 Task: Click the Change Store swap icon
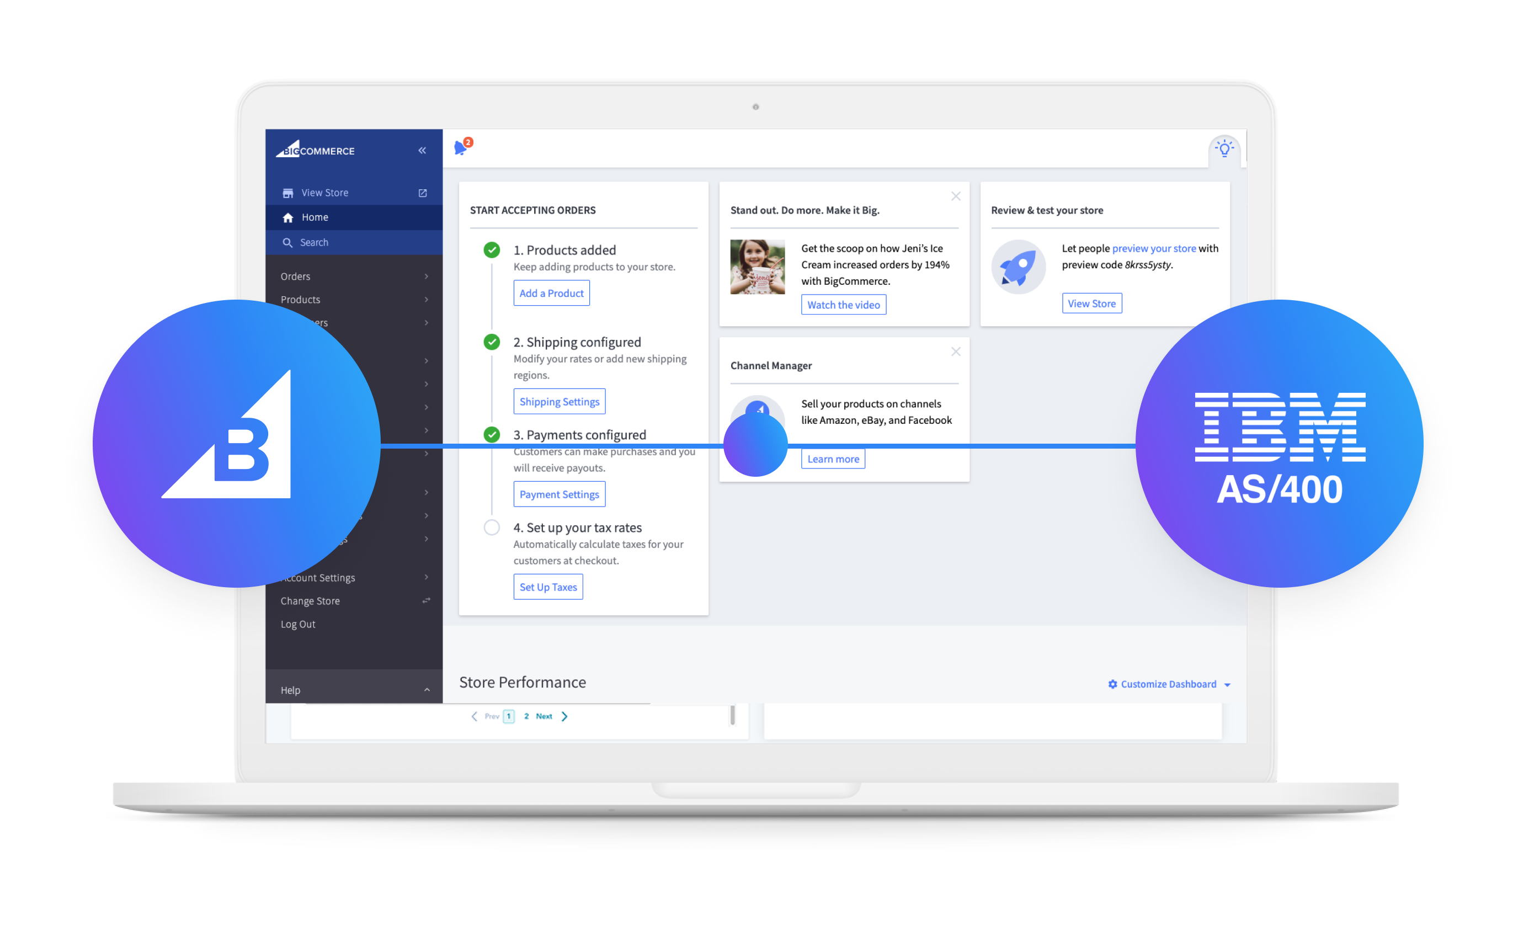426,600
